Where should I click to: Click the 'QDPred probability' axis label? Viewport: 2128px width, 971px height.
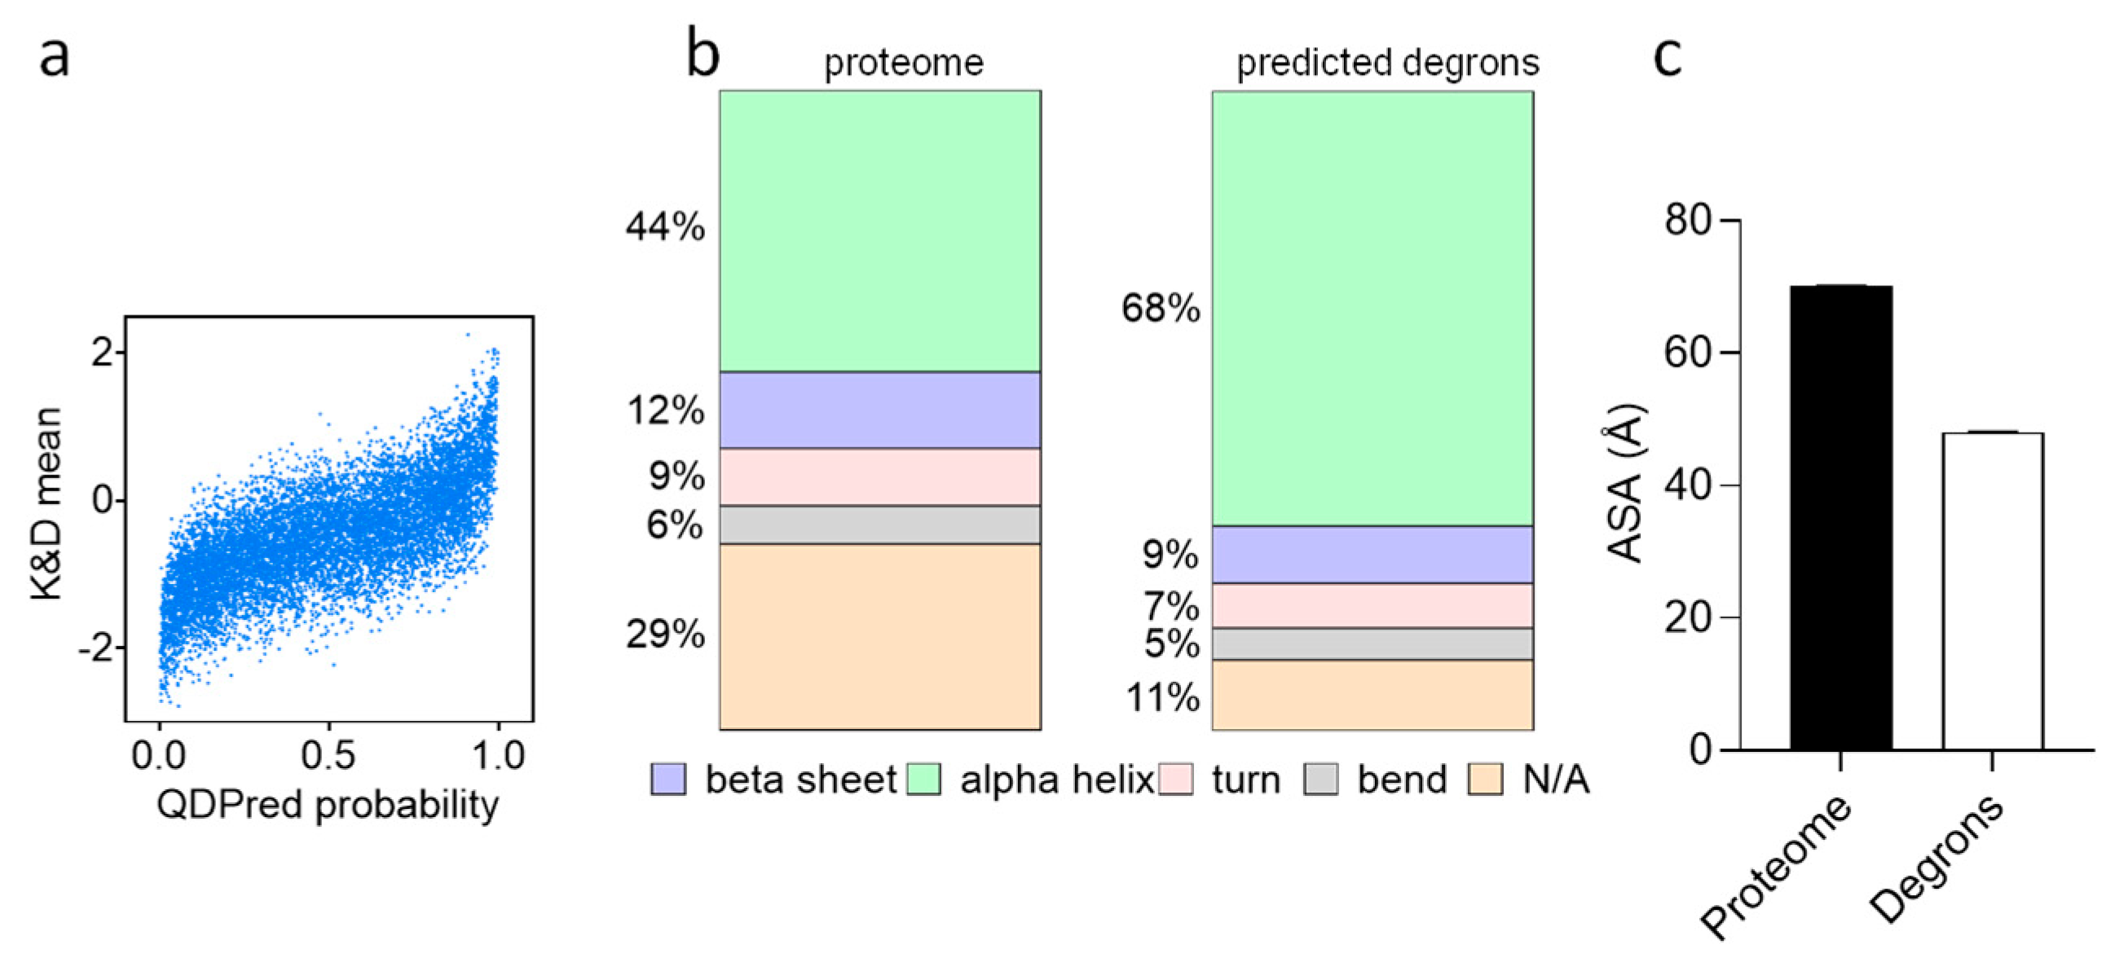pos(327,804)
